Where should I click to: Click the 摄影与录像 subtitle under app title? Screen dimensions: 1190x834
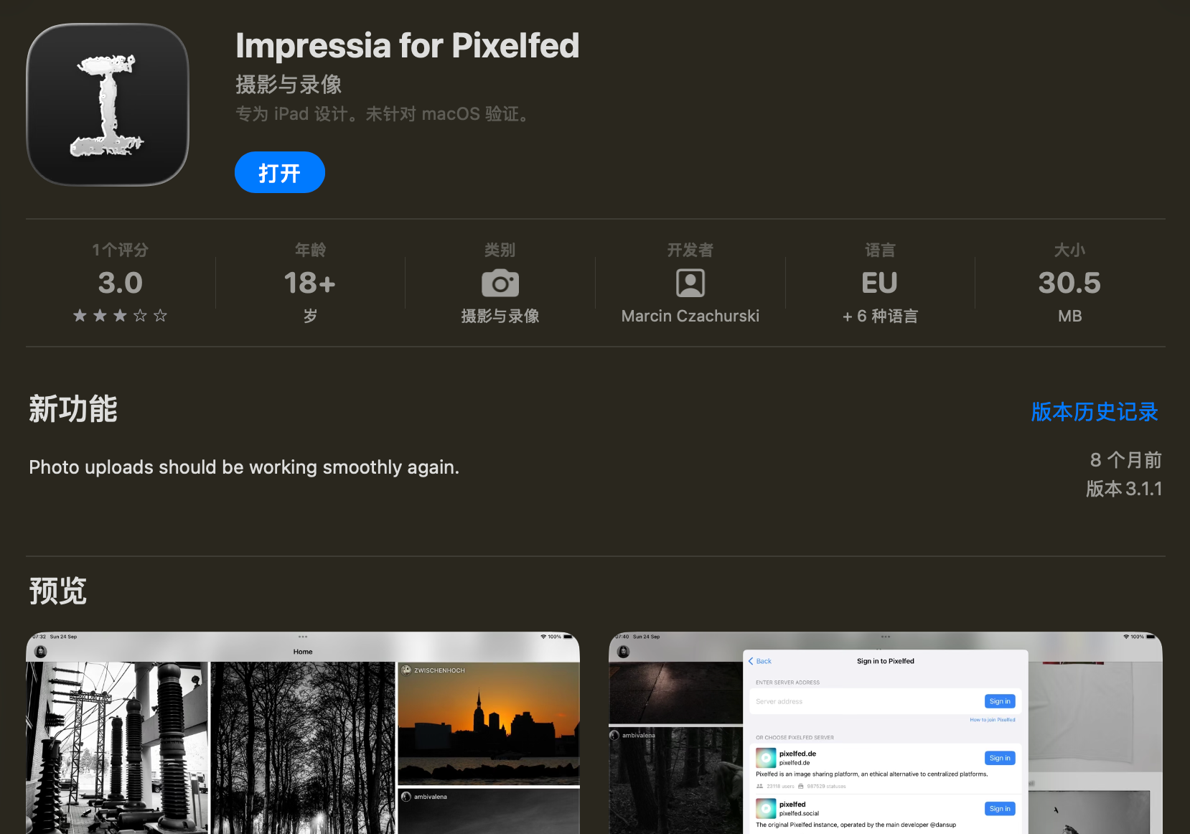pos(289,85)
